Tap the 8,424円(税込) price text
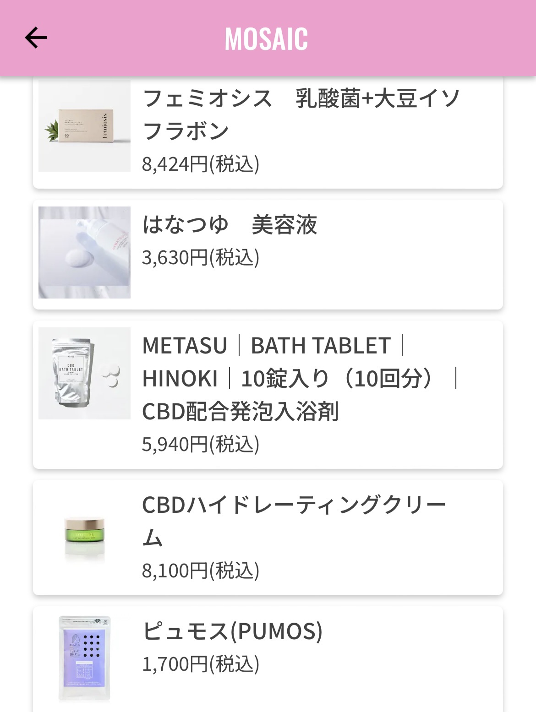The image size is (536, 712). [x=201, y=164]
